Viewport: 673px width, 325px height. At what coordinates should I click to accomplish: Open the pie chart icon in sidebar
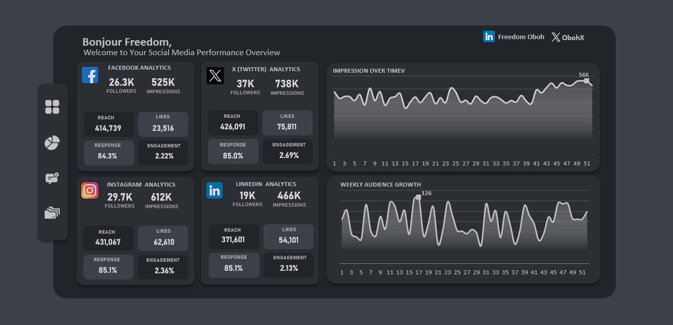coord(52,143)
